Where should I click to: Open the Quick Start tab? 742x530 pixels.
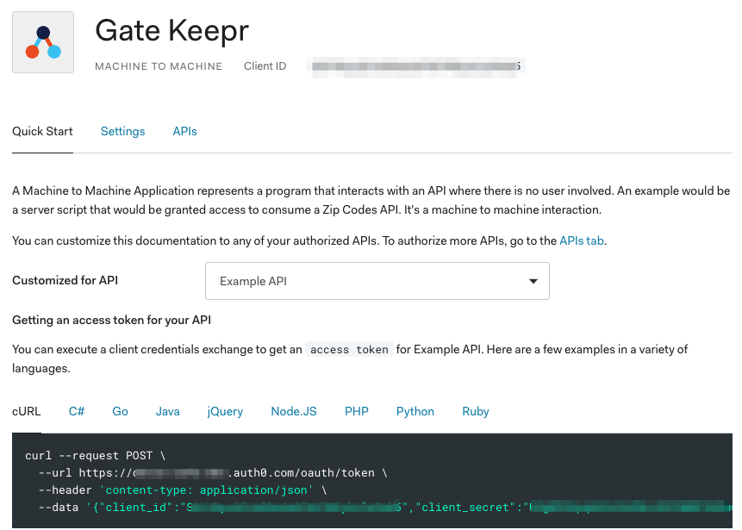coord(42,131)
